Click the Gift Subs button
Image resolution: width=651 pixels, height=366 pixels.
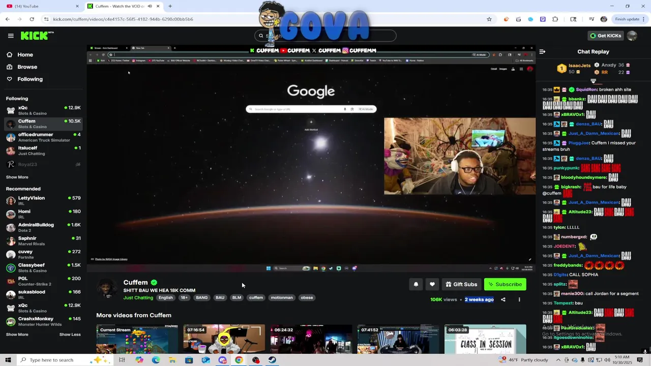click(461, 285)
